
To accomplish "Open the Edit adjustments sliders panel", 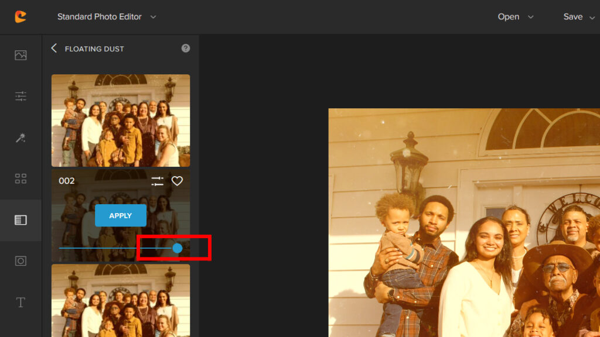I will point(21,97).
